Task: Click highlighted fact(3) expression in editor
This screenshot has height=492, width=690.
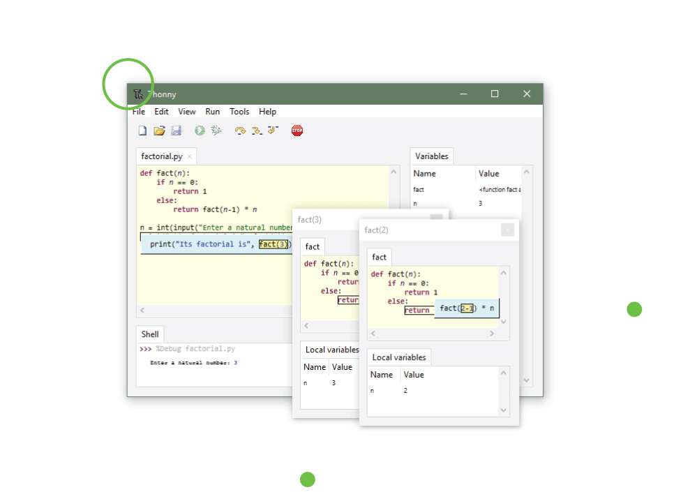Action: pos(273,244)
